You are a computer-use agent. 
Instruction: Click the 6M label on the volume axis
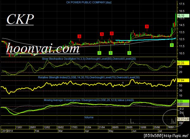click(181, 123)
